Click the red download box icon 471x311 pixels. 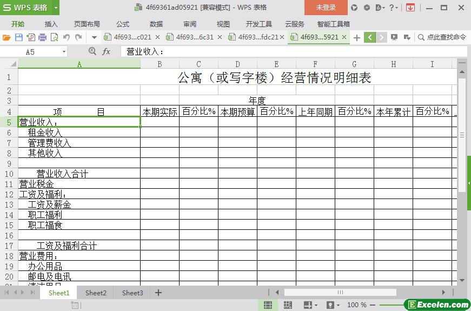pyautogui.click(x=410, y=8)
